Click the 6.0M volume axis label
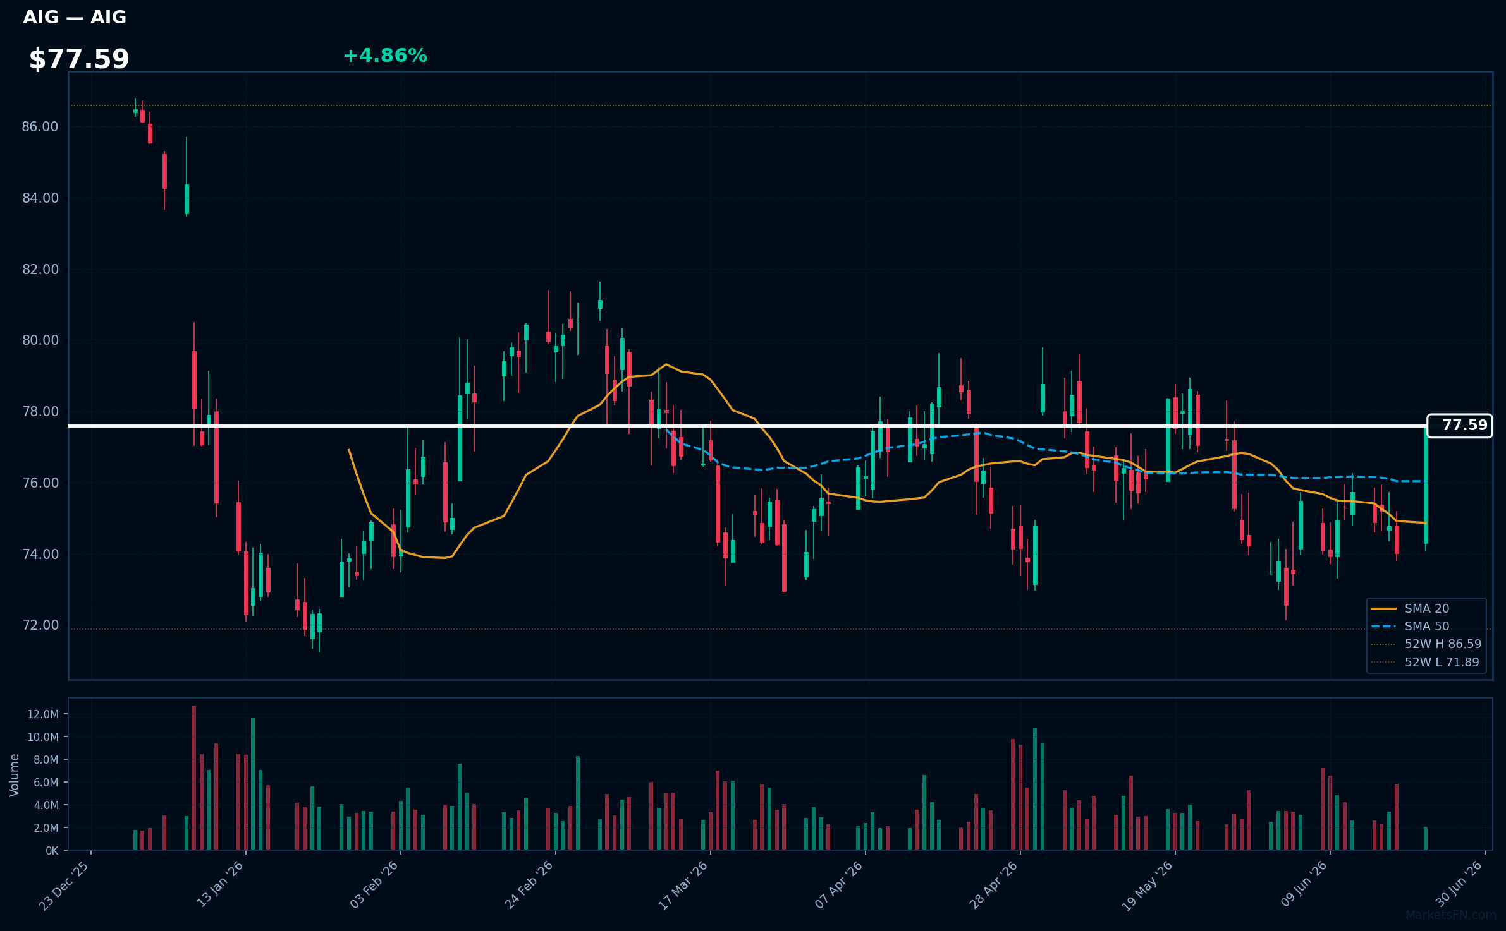 click(x=46, y=783)
